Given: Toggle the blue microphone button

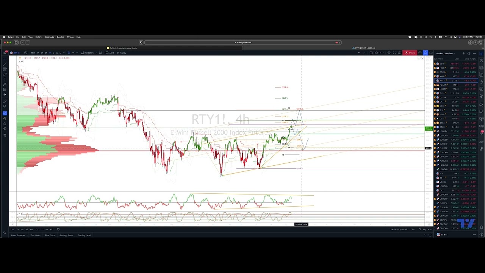Looking at the screenshot, I should [426, 53].
